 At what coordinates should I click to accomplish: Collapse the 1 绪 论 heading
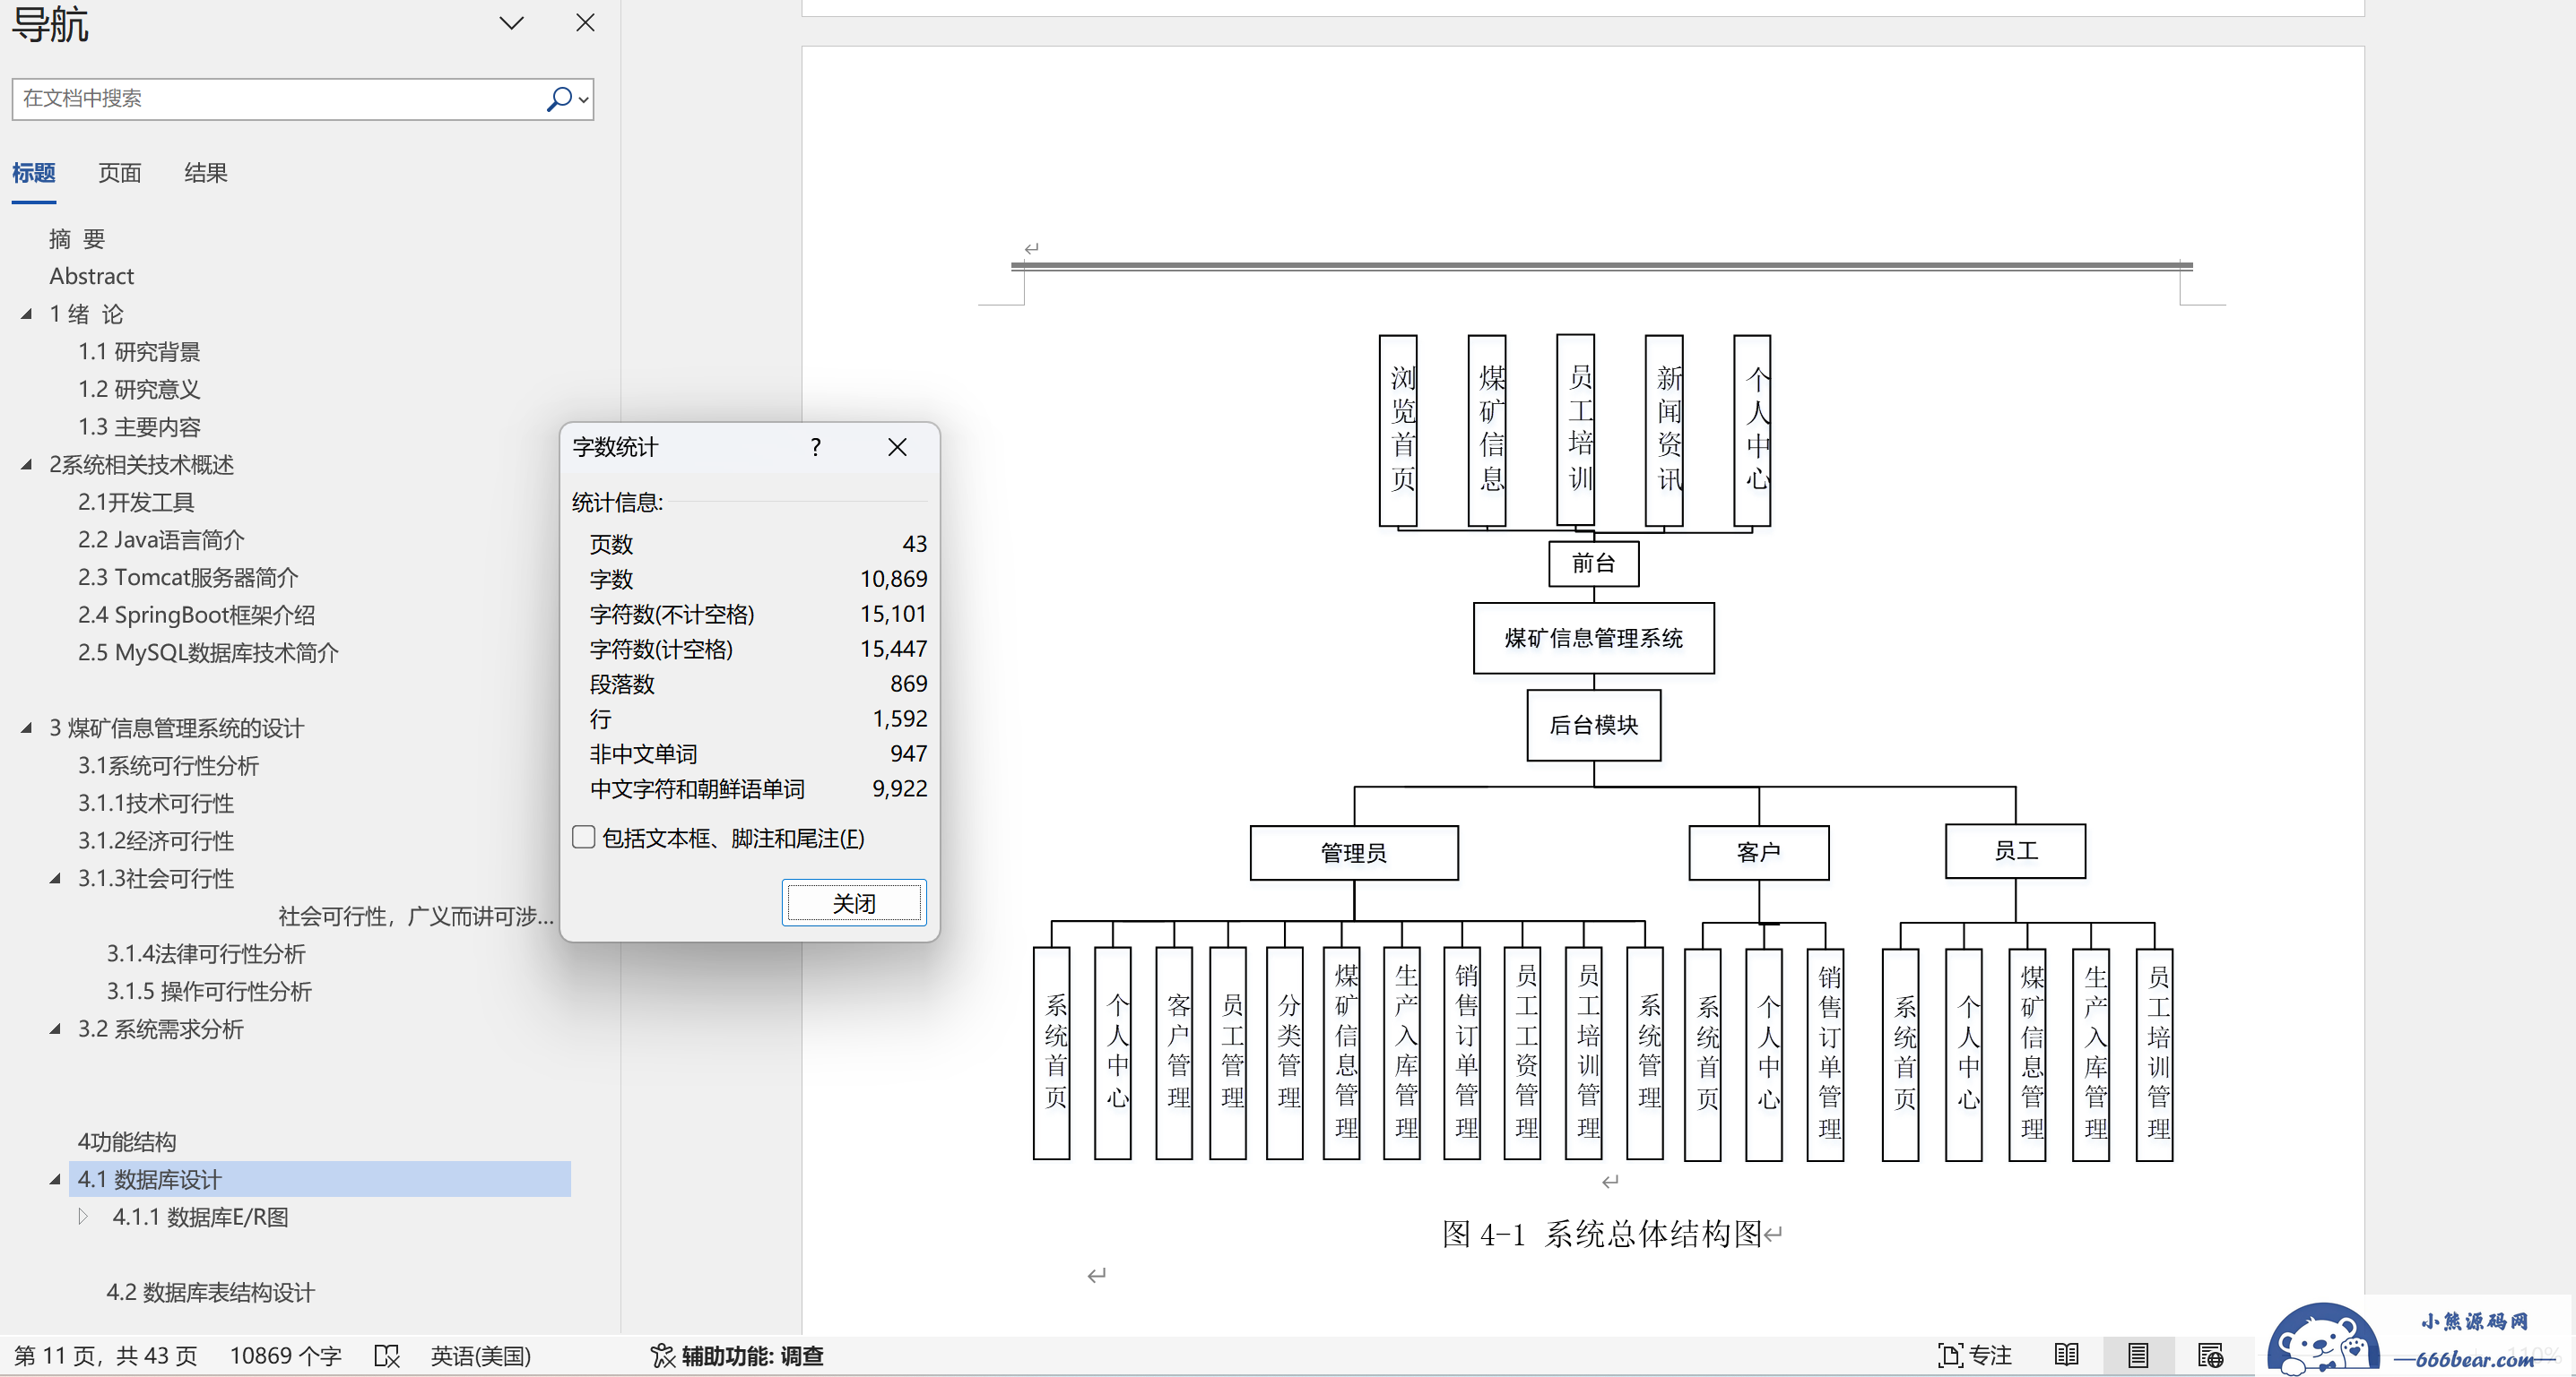pos(27,314)
